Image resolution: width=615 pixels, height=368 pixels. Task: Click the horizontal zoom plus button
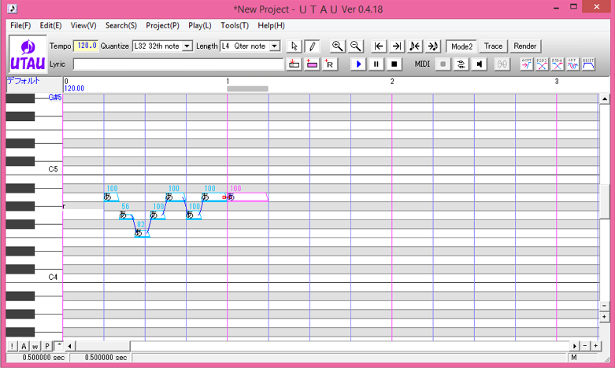click(596, 346)
